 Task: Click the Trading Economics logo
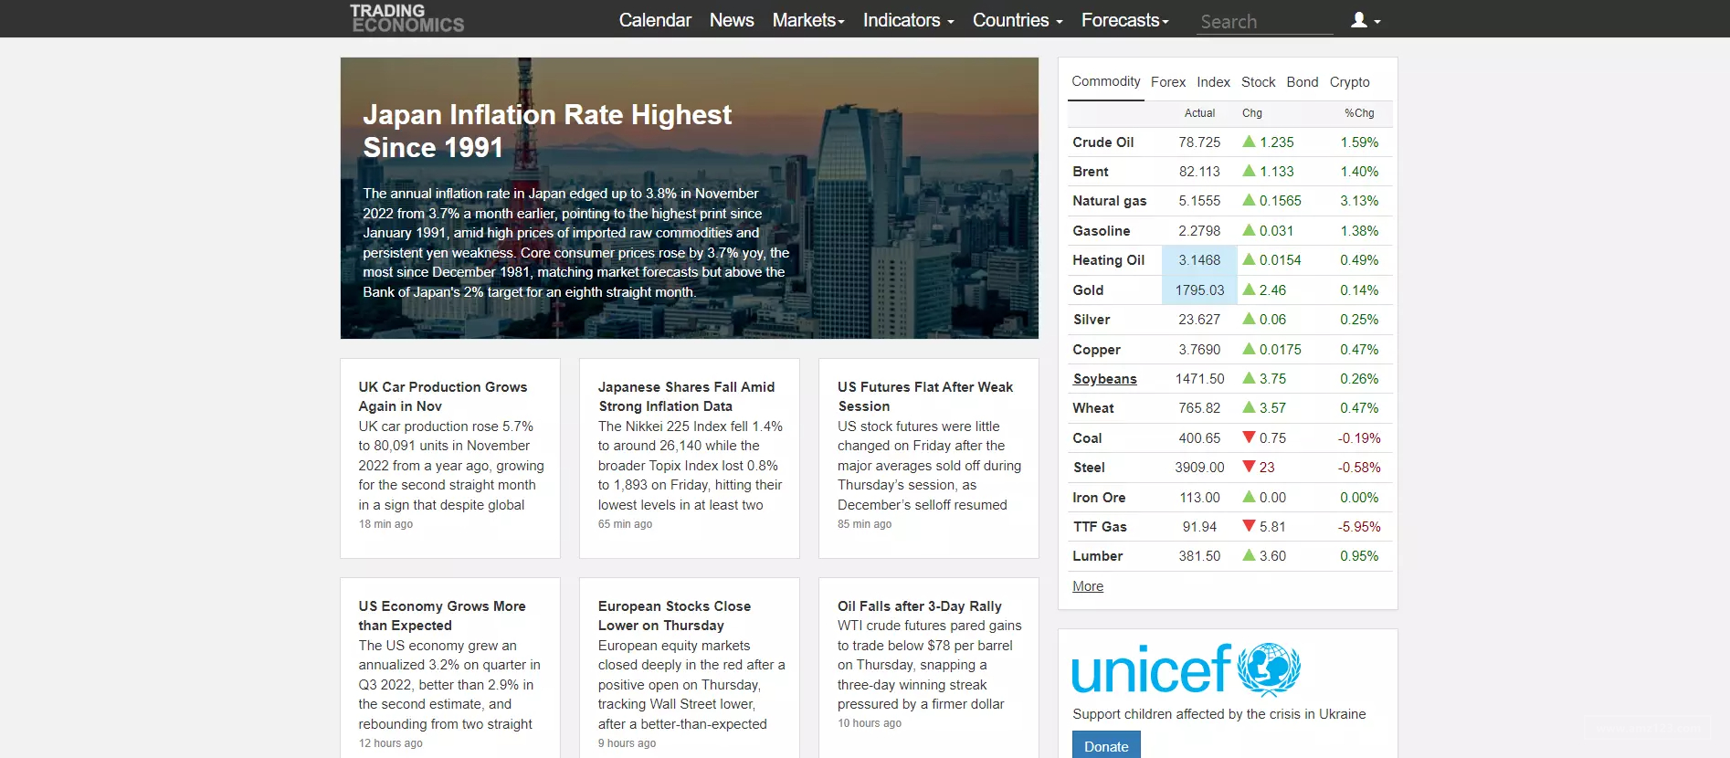[407, 18]
